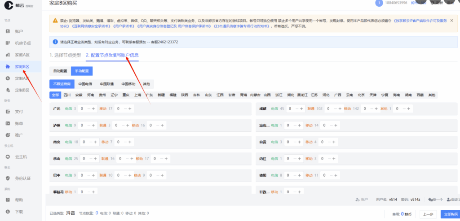460x221 pixels.
Task: Click the 帮助 question icon
Action: [x=8, y=200]
